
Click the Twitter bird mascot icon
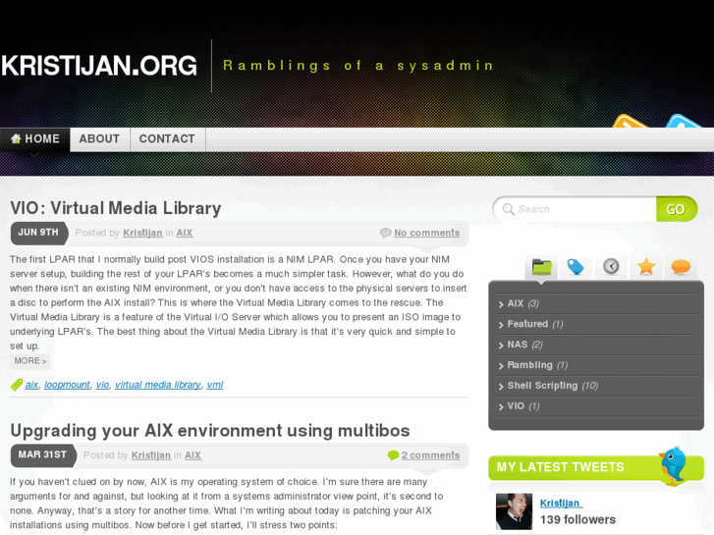(673, 465)
